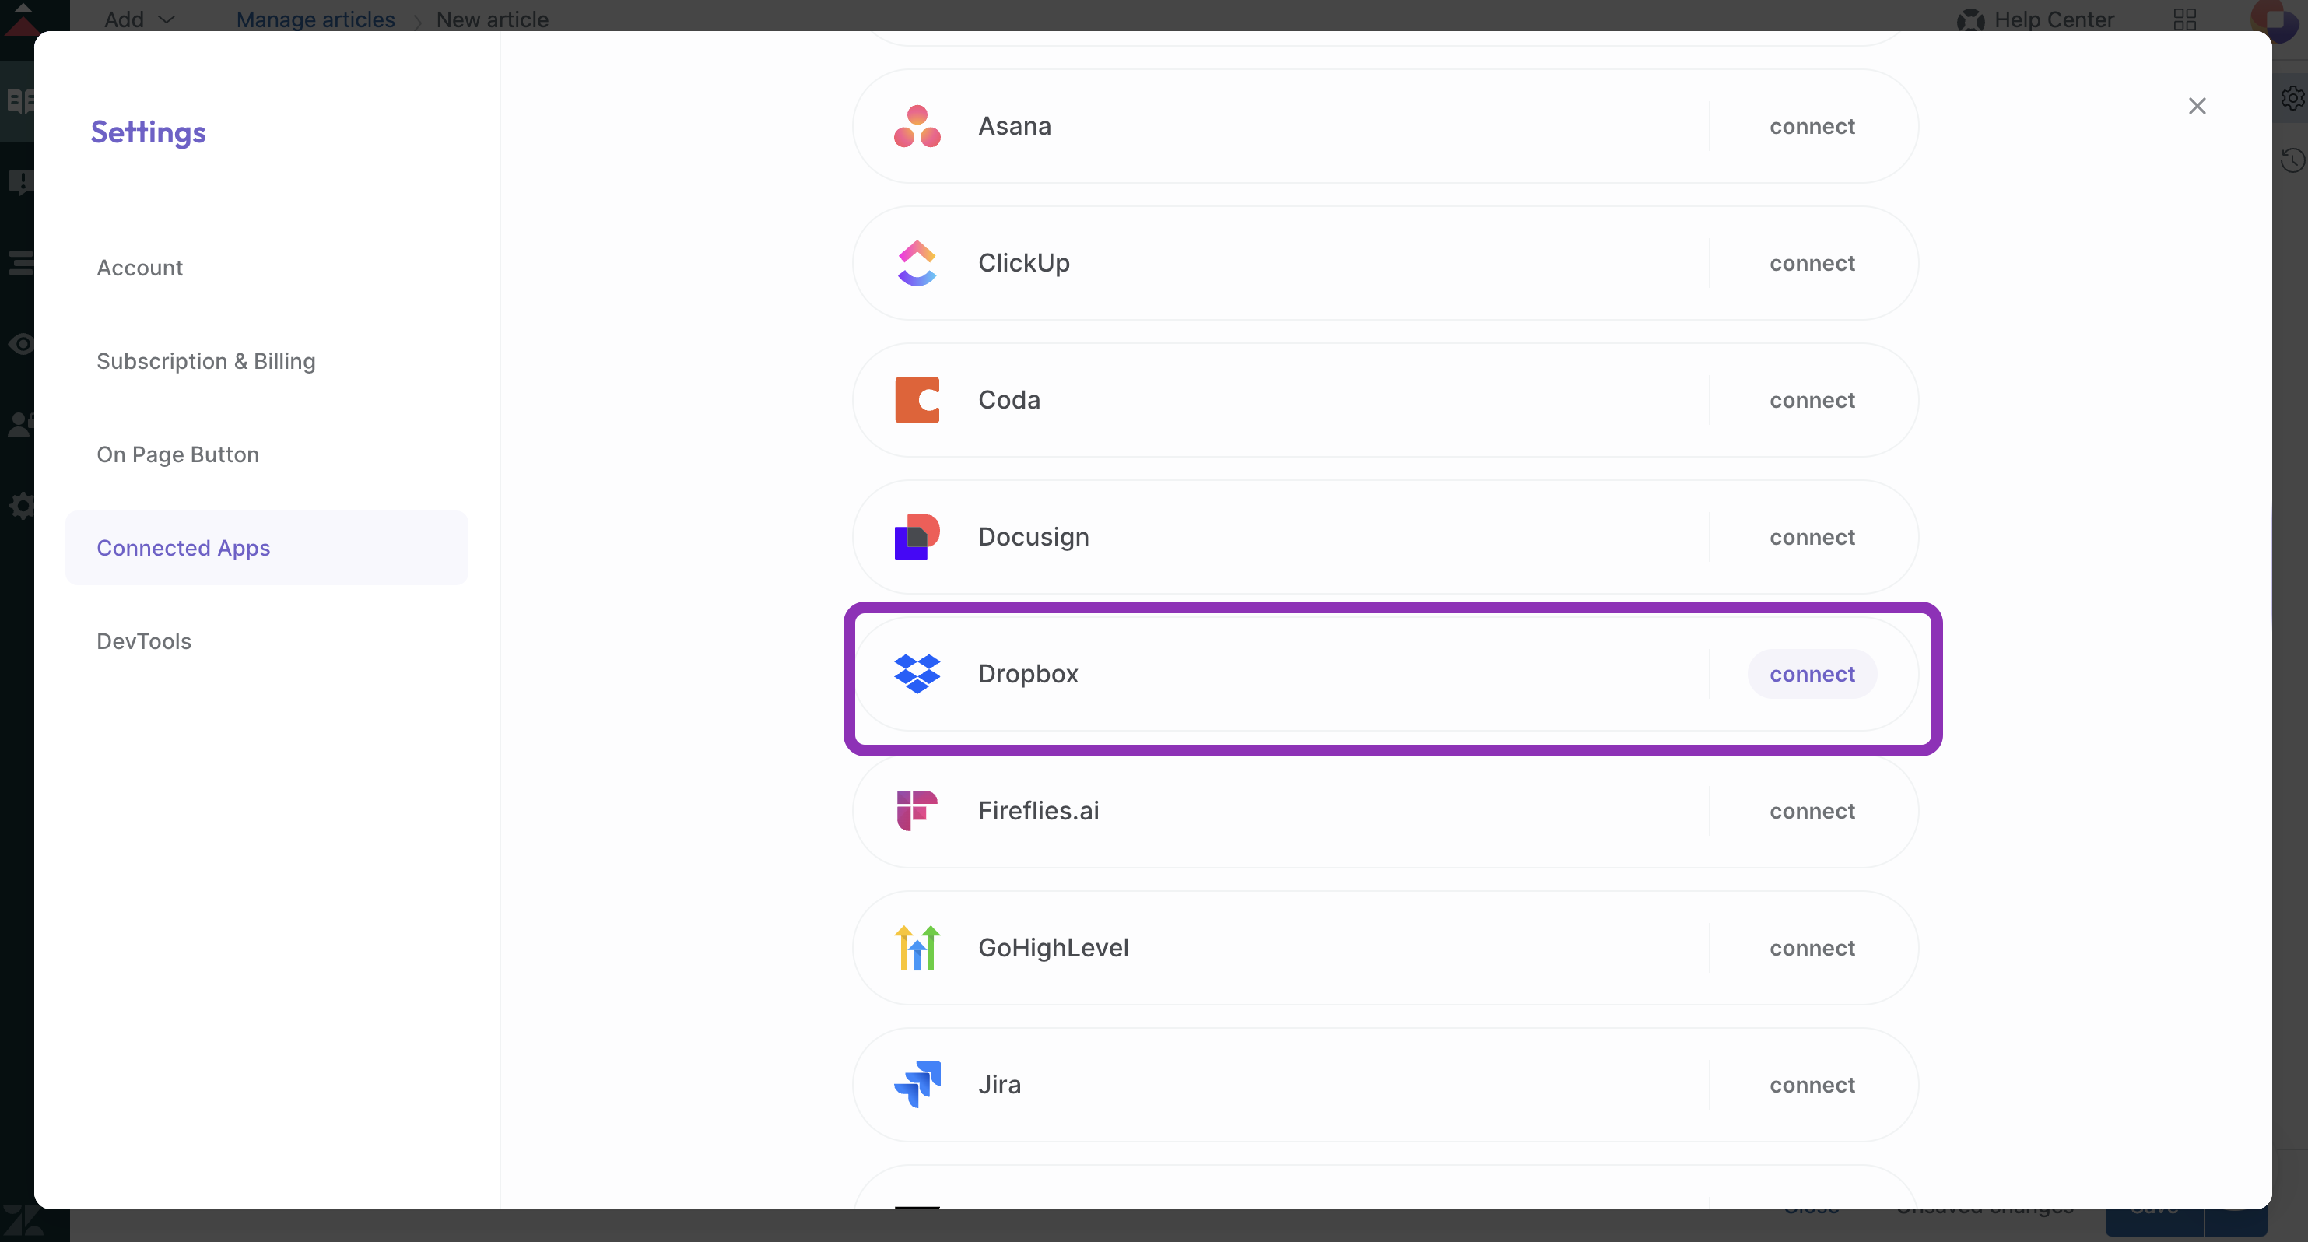Close the Settings dialog with the X
Viewport: 2308px width, 1242px height.
(2197, 106)
